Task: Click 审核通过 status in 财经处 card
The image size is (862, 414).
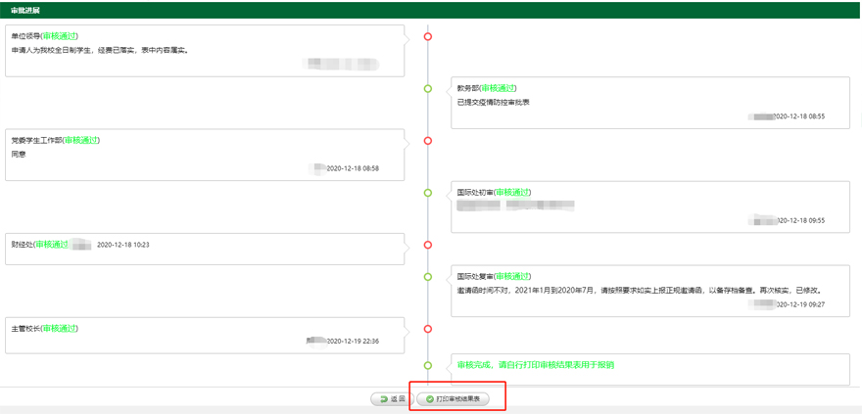Action: (x=52, y=244)
